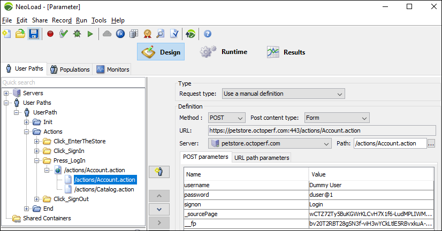The width and height of the screenshot is (442, 231).
Task: Open the fx variables manager icon
Action: click(x=120, y=34)
